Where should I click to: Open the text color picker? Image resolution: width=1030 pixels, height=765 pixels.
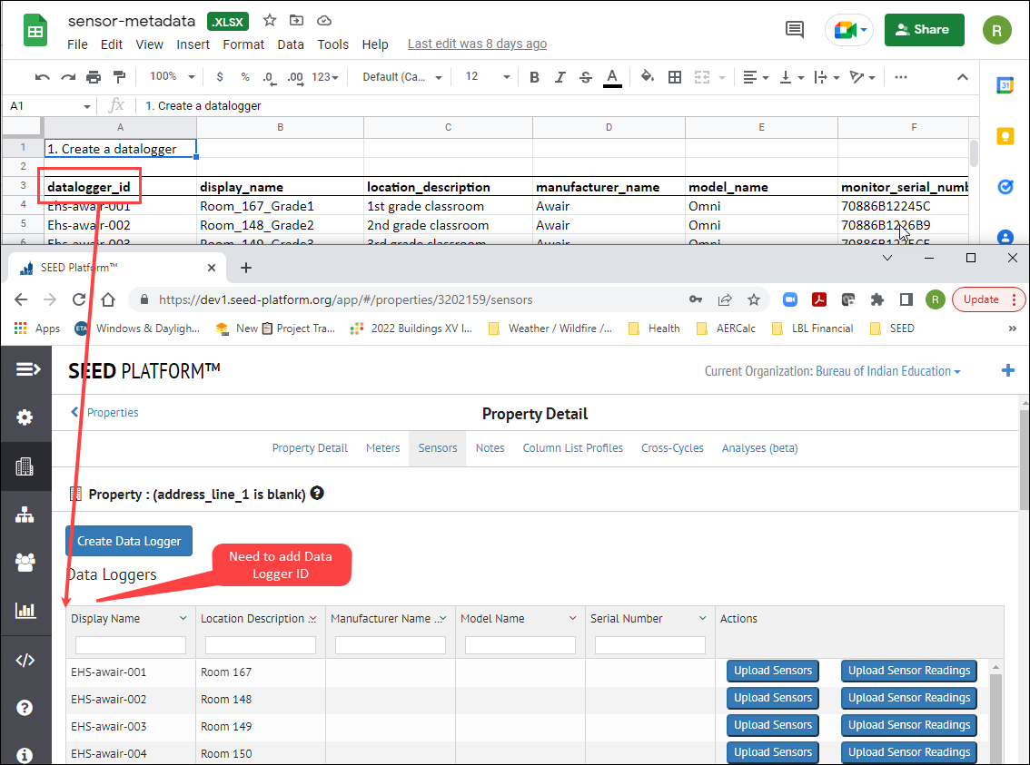click(612, 76)
